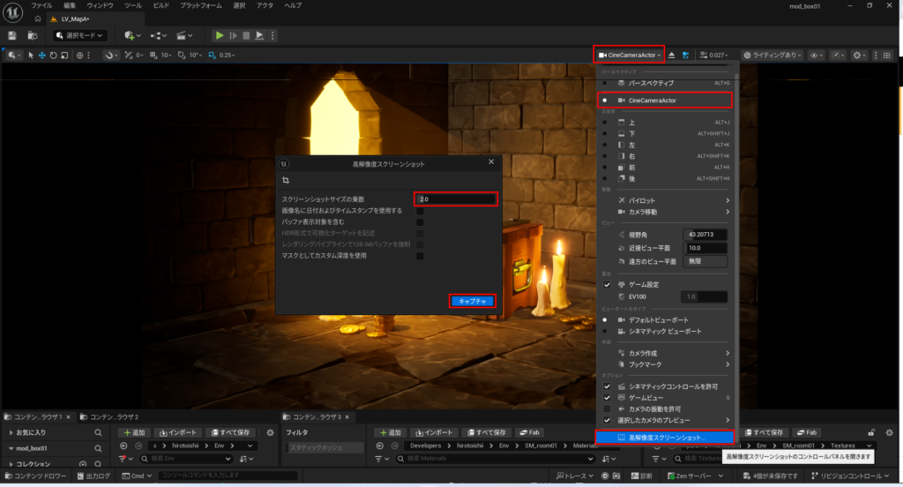Select the rotate transform tool icon
Screen dimensions: 903x487
pyautogui.click(x=53, y=56)
